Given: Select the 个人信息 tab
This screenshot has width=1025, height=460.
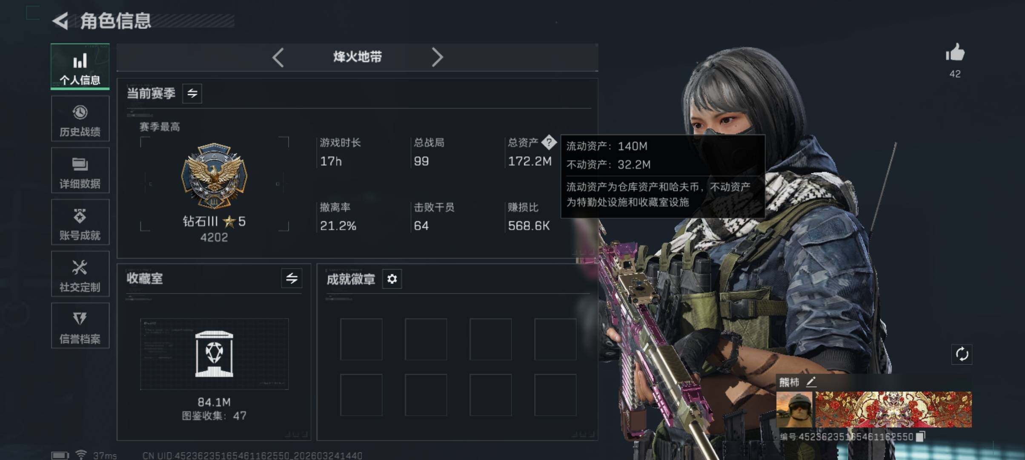Looking at the screenshot, I should tap(80, 66).
